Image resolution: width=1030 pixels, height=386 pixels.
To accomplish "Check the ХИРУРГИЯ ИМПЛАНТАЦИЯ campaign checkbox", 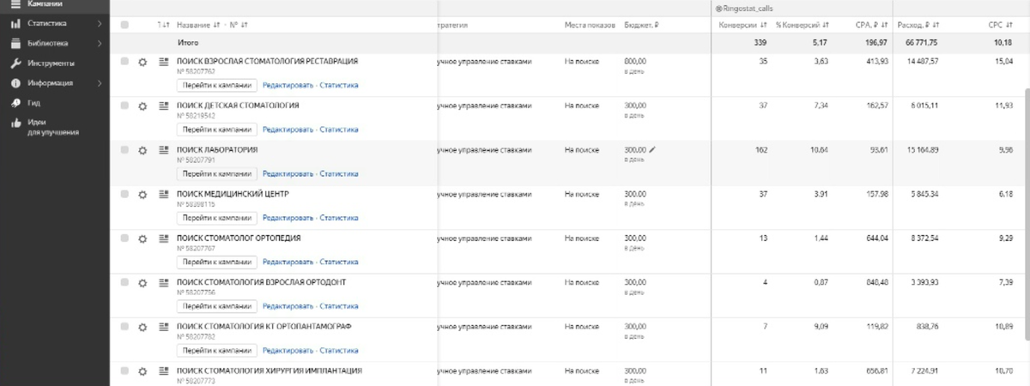I will pyautogui.click(x=124, y=371).
